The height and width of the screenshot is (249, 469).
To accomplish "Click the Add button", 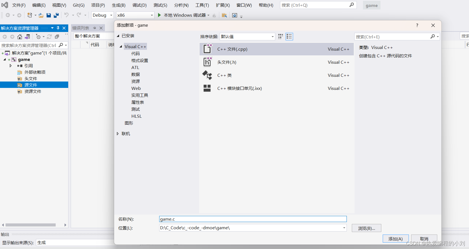I will click(x=396, y=239).
